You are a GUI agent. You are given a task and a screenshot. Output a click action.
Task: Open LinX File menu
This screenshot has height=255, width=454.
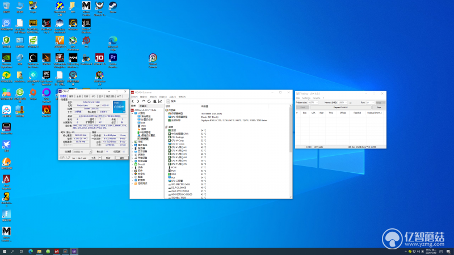pos(298,98)
